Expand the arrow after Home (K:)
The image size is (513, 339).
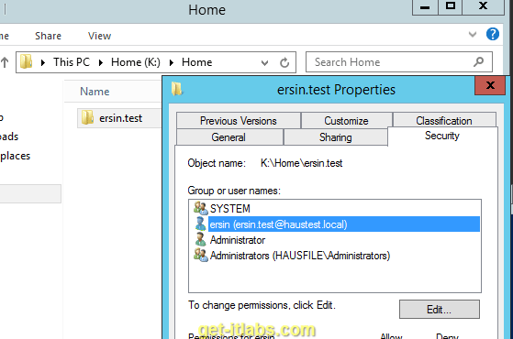[172, 62]
